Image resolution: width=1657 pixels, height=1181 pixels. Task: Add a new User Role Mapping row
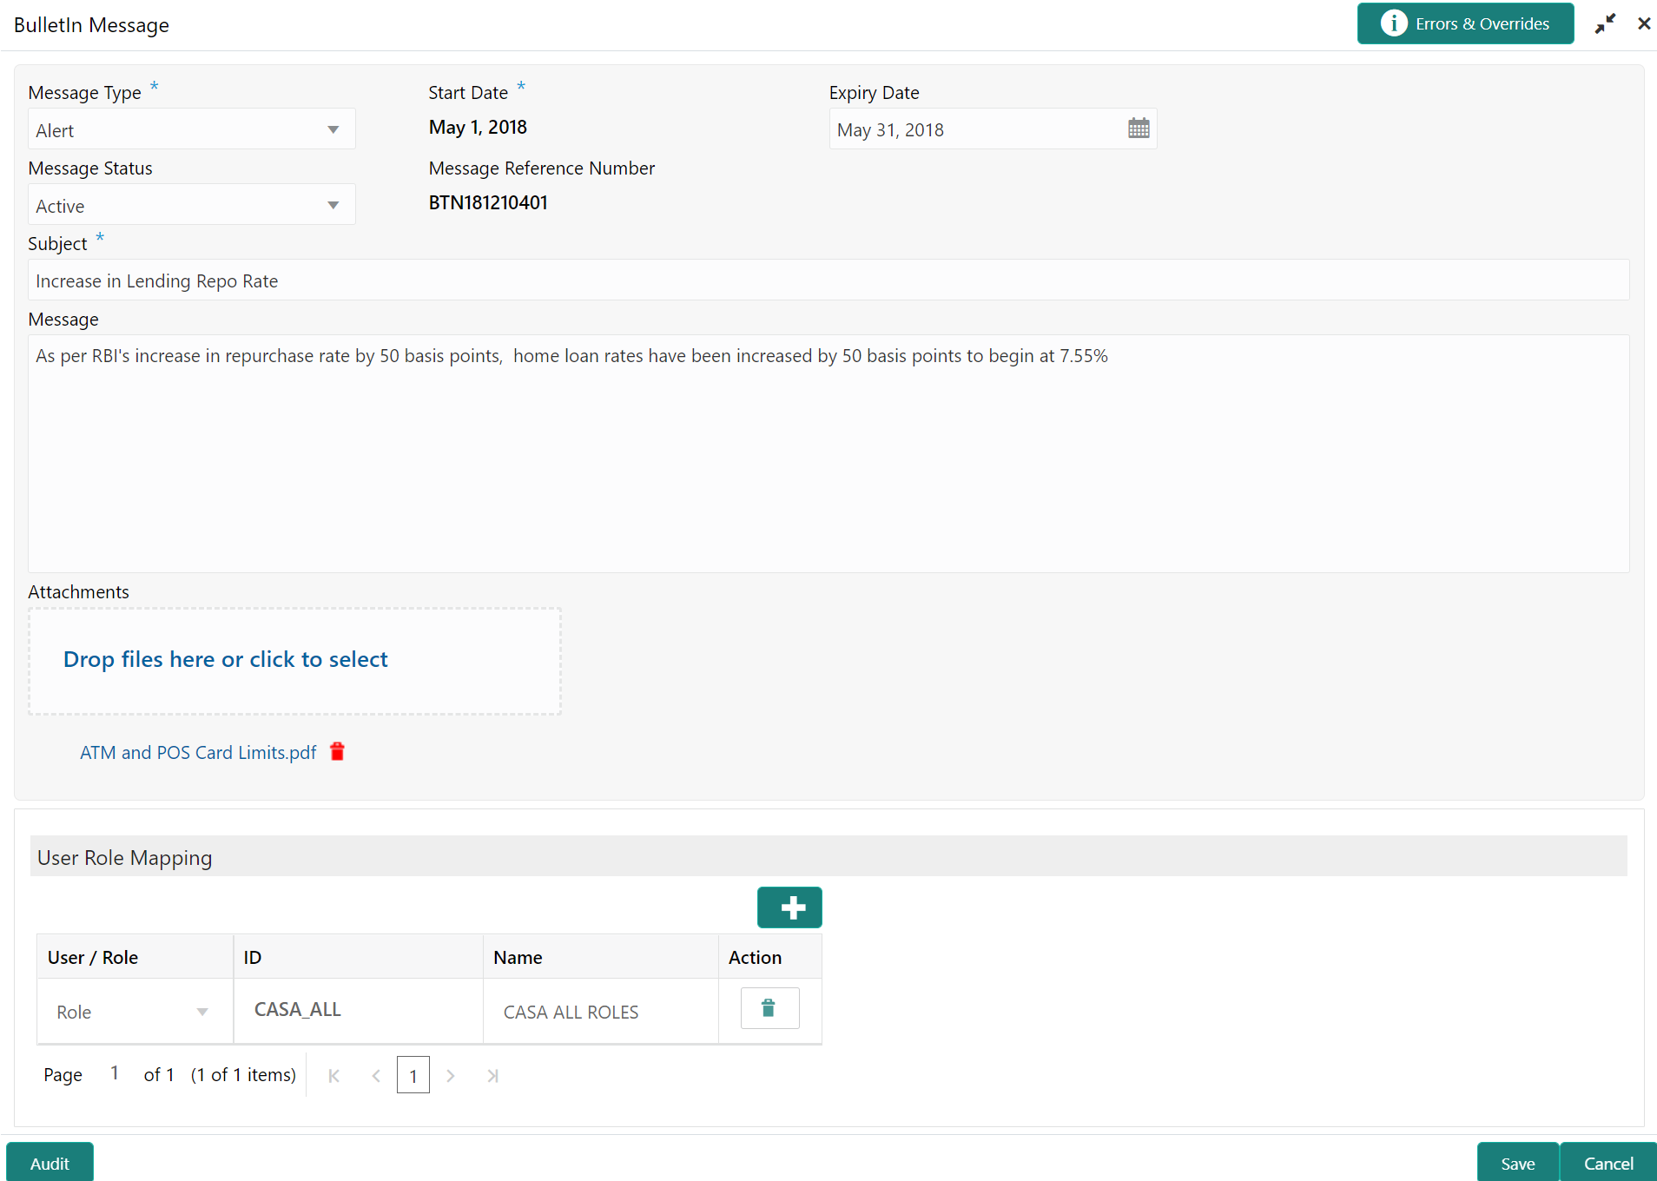pos(789,907)
